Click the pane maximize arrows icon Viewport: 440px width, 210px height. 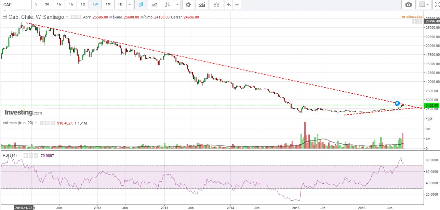click(419, 21)
